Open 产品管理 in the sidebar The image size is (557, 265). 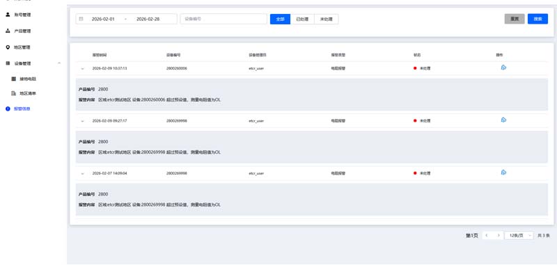tap(22, 31)
